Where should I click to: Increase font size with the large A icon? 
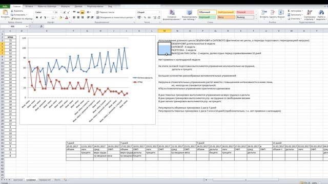pyautogui.click(x=65, y=12)
